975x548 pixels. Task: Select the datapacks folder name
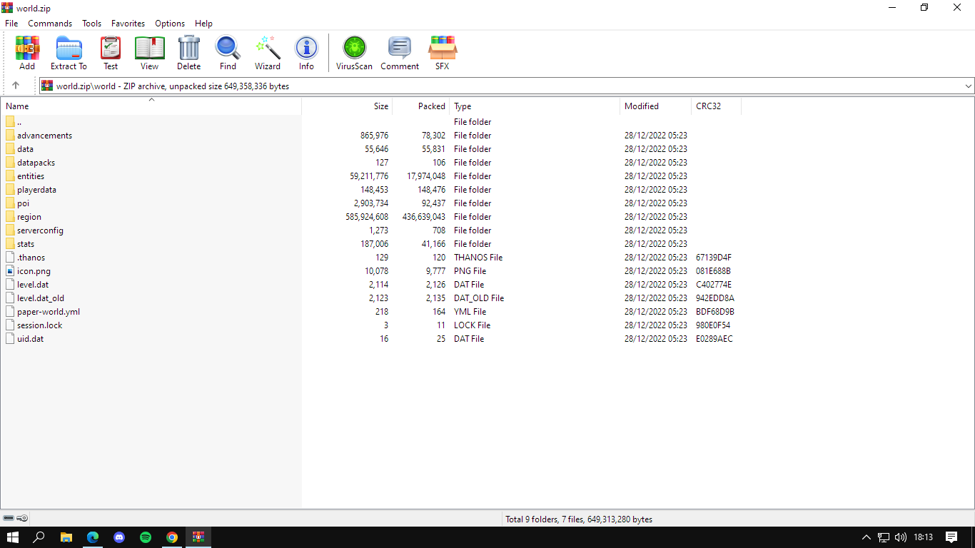tap(36, 163)
